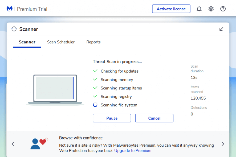Open settings via the gear icon
236x157 pixels.
pyautogui.click(x=211, y=9)
